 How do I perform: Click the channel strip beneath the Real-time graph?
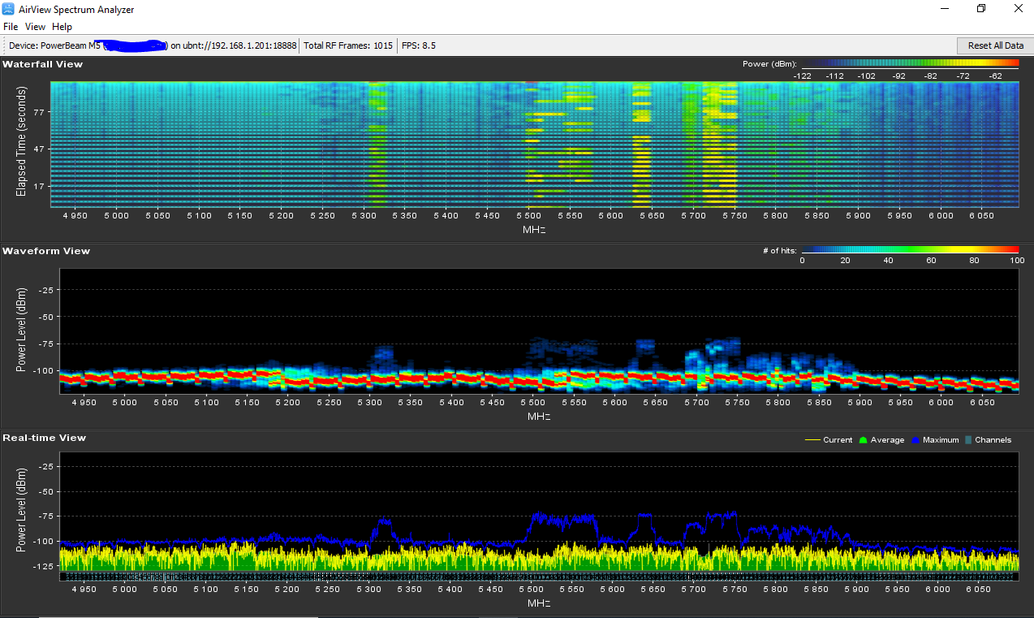(539, 576)
